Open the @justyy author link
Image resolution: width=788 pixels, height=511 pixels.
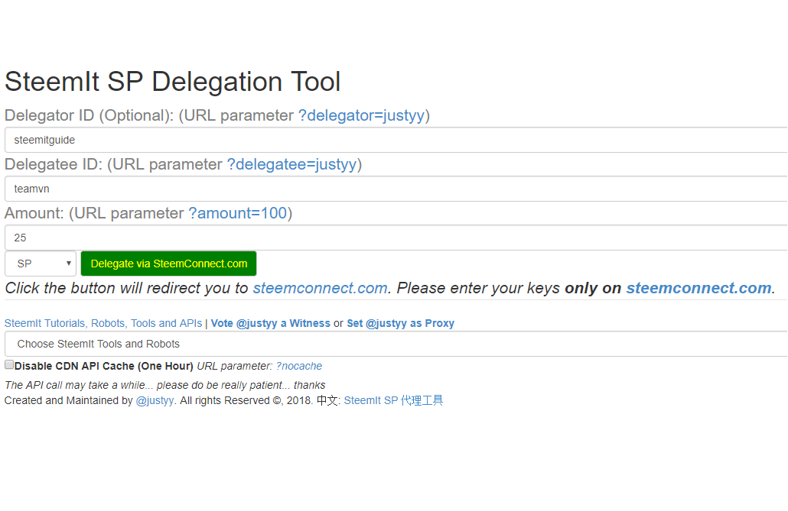155,400
